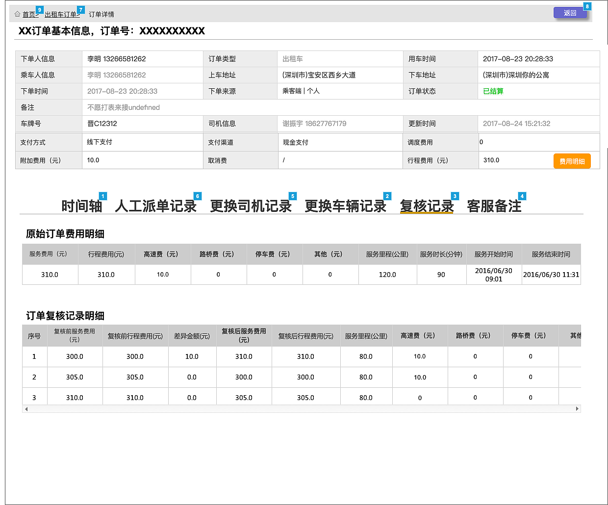This screenshot has width=608, height=505.
Task: Click order status value 已结算
Action: click(x=493, y=91)
